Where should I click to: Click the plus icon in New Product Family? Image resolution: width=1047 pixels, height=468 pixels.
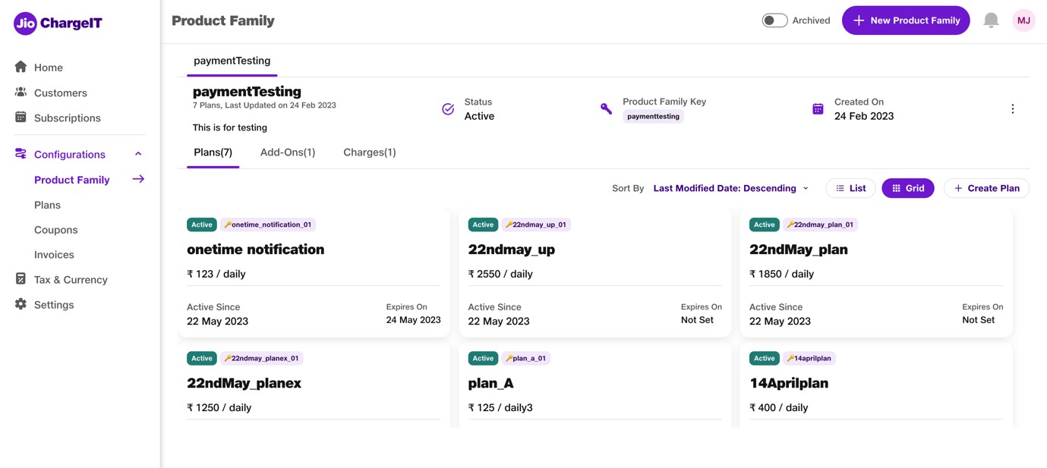pos(859,20)
